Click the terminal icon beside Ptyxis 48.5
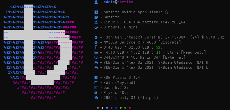This screenshot has height=110, width=230. (x=96, y=92)
